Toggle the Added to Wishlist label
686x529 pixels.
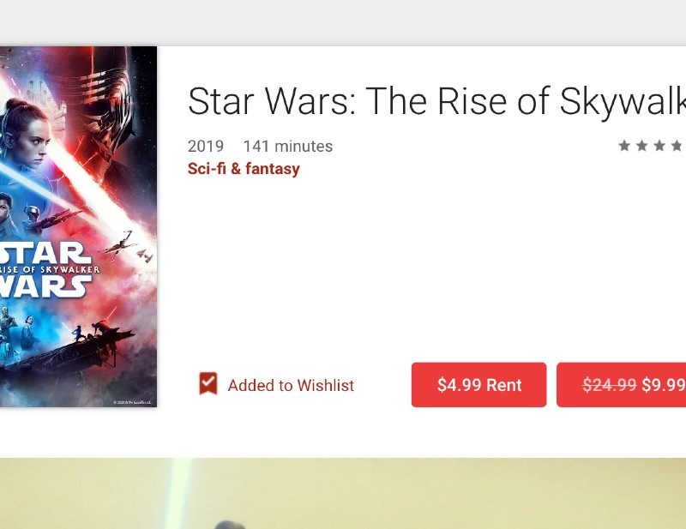(291, 386)
